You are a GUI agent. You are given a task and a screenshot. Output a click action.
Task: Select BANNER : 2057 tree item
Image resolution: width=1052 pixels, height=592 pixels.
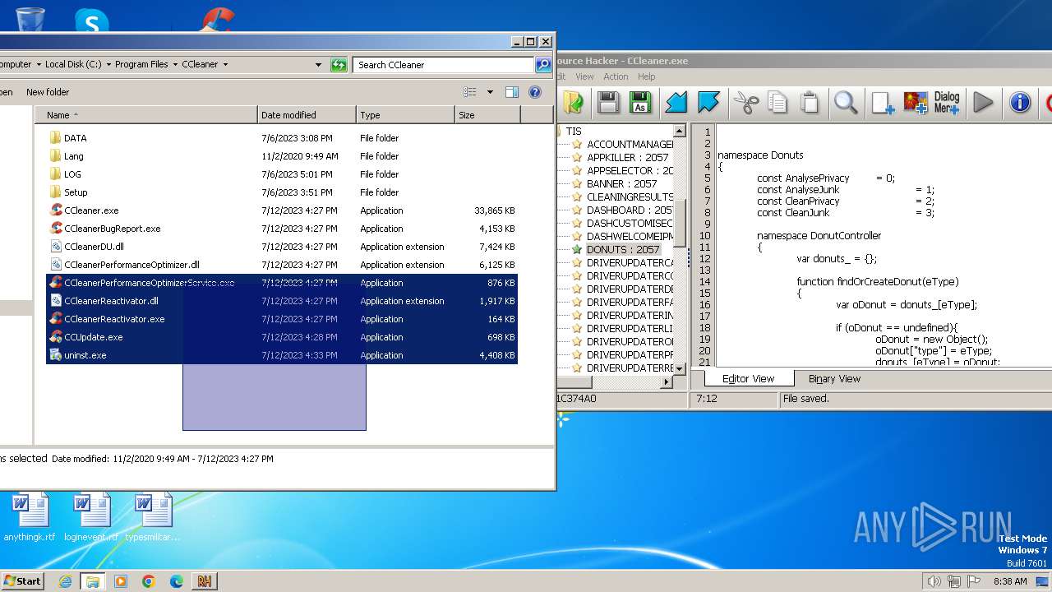[621, 183]
